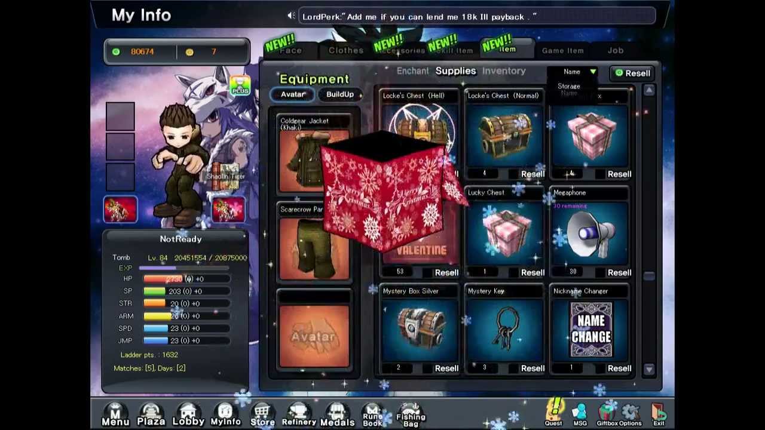The width and height of the screenshot is (765, 430).
Task: Choose Storage from the sort list
Action: pyautogui.click(x=569, y=86)
